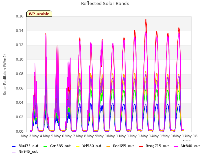The image size is (211, 158).
Task: Click the Reflected Solar Bands chart title
Action: (105, 4)
